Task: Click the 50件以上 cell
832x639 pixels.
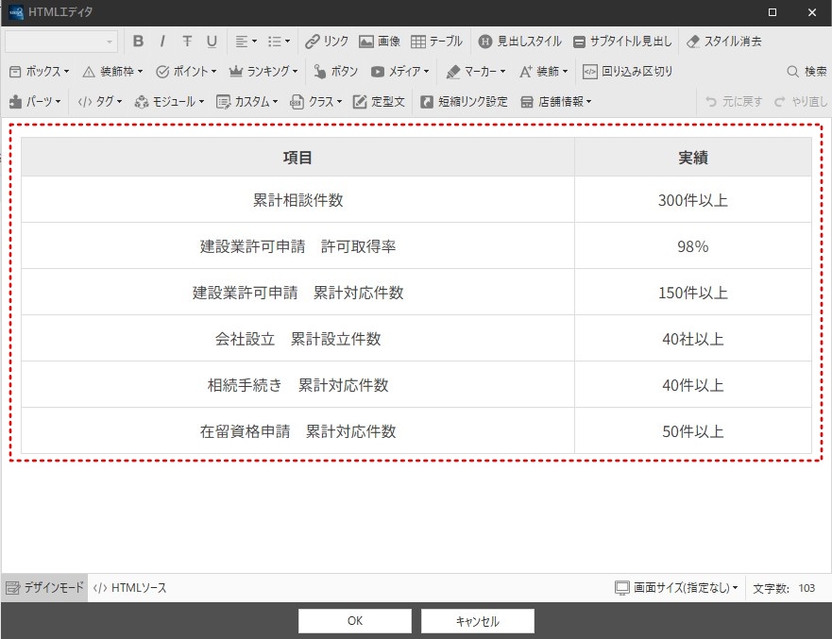Action: [x=693, y=430]
